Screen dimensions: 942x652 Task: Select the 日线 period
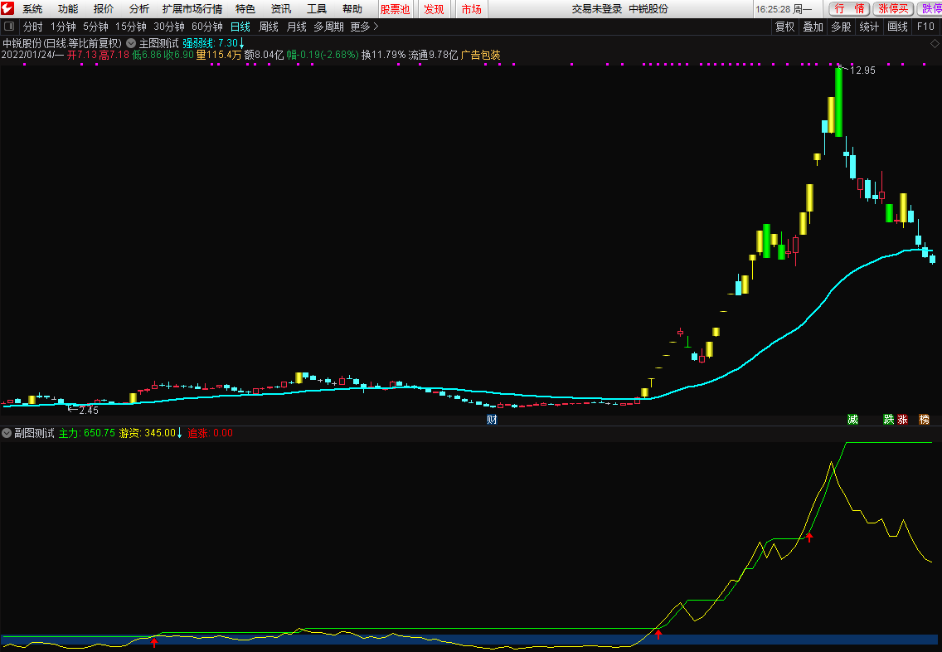[x=240, y=27]
